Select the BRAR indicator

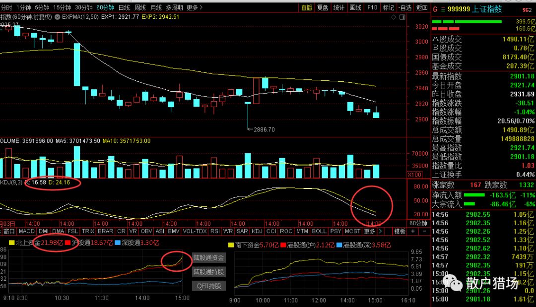[105, 231]
